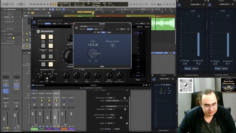Toggle Auto Solo button between resonance filters
The width and height of the screenshot is (236, 133).
coord(47,78)
